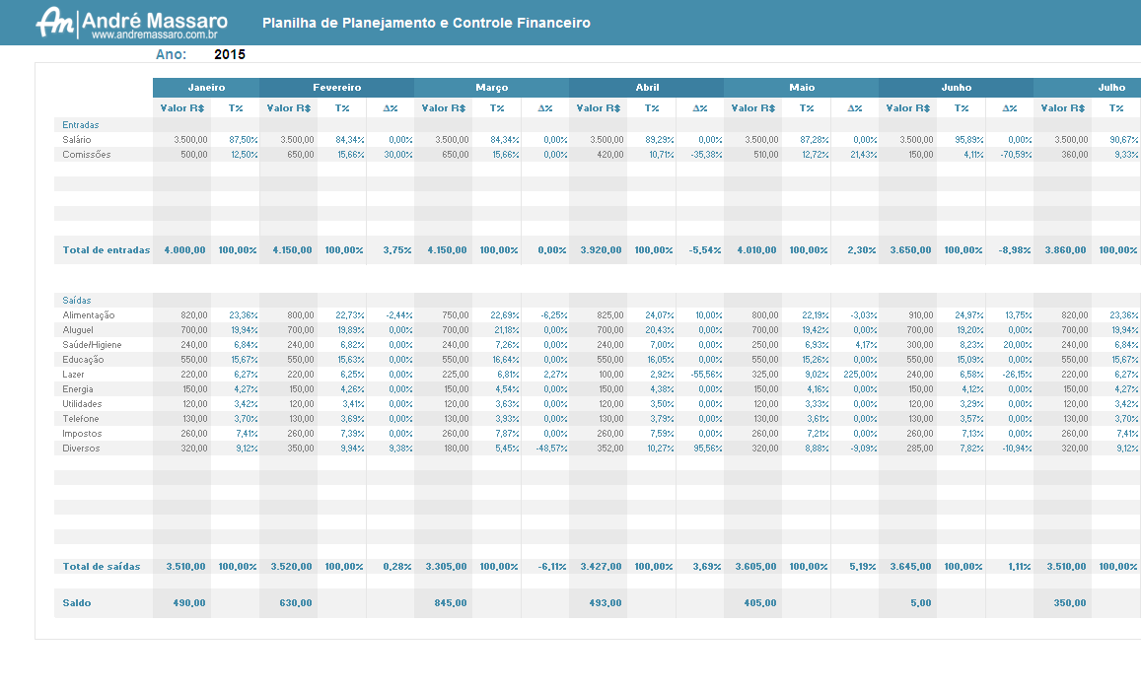The height and width of the screenshot is (692, 1141).
Task: Click Março Alimentação value 750,00
Action: [456, 315]
